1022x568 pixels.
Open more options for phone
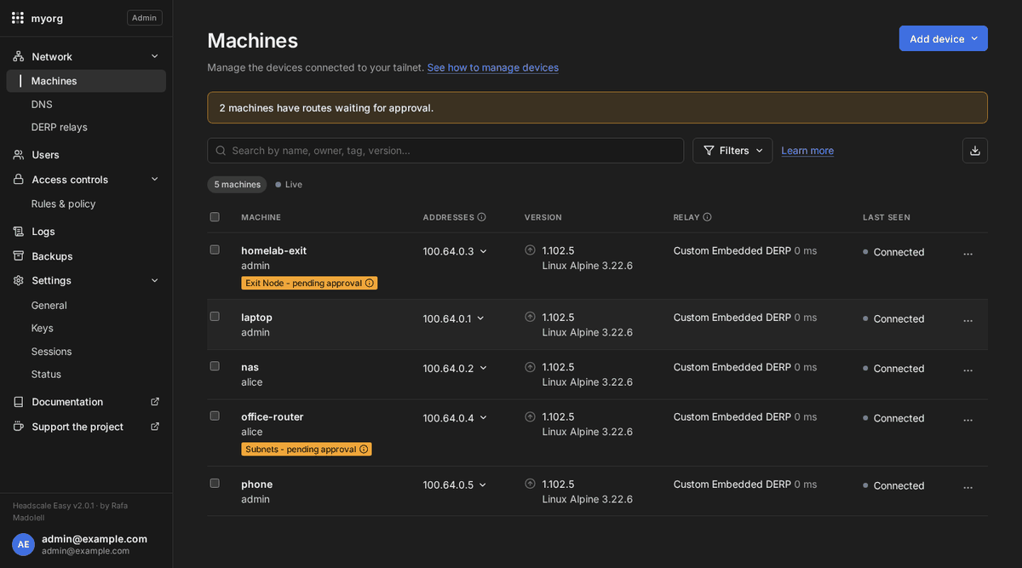(967, 487)
